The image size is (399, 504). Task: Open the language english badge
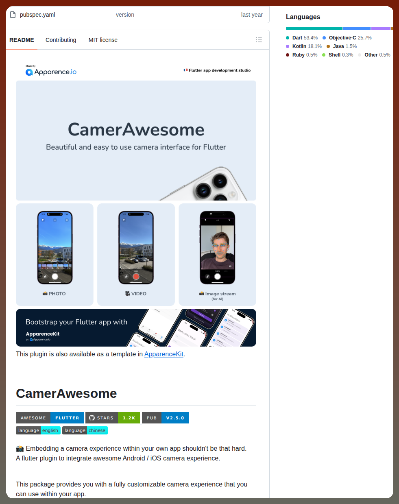(x=38, y=430)
